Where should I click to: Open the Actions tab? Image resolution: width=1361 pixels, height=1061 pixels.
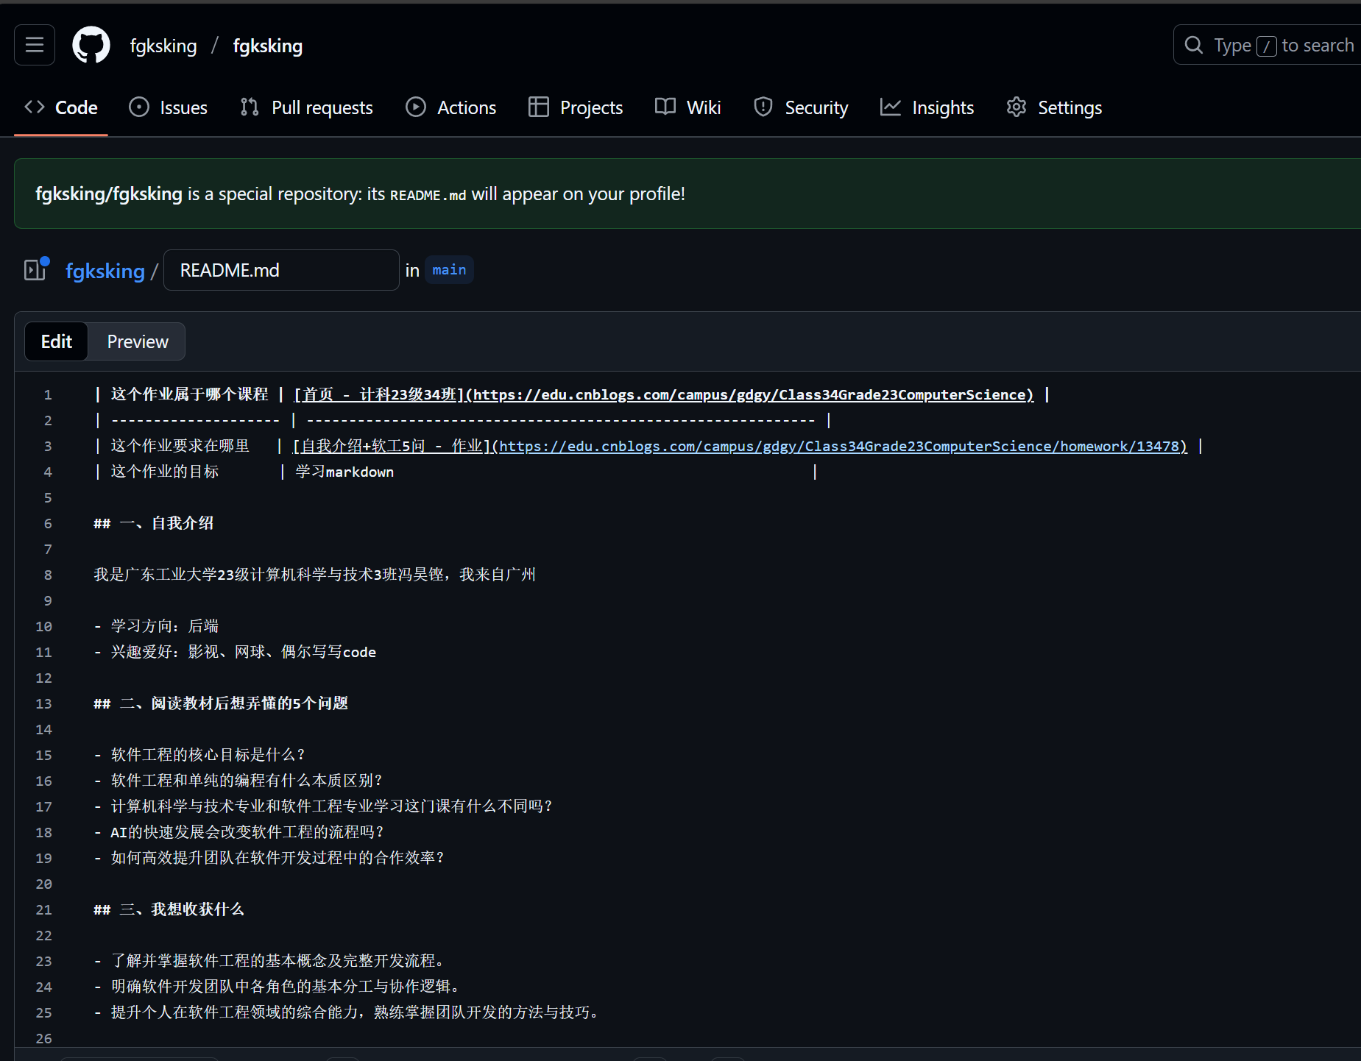451,107
